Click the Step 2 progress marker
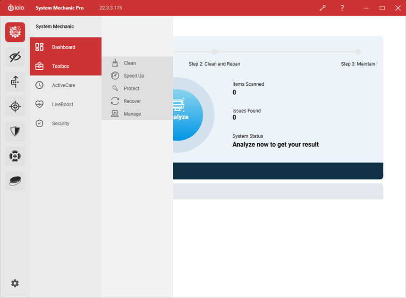Viewport: 406px width, 298px height. pyautogui.click(x=214, y=51)
